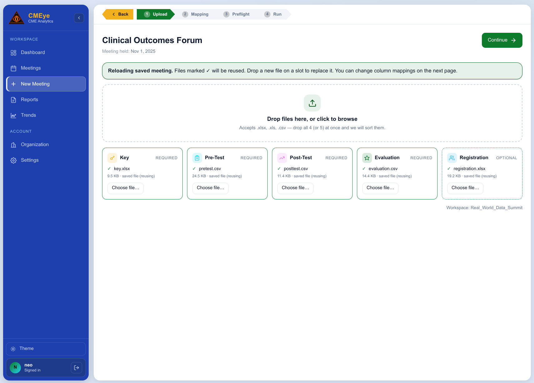The width and height of the screenshot is (534, 383).
Task: Click the CMEye logo icon
Action: pos(17,18)
